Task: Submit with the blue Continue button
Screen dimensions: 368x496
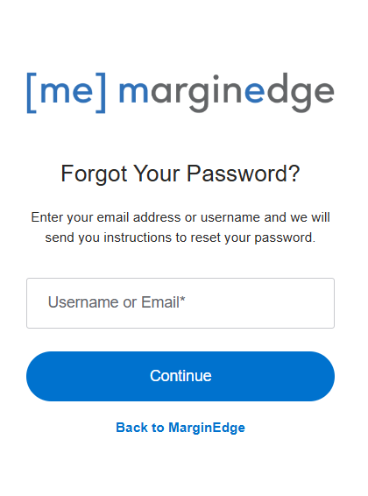Action: click(x=180, y=376)
